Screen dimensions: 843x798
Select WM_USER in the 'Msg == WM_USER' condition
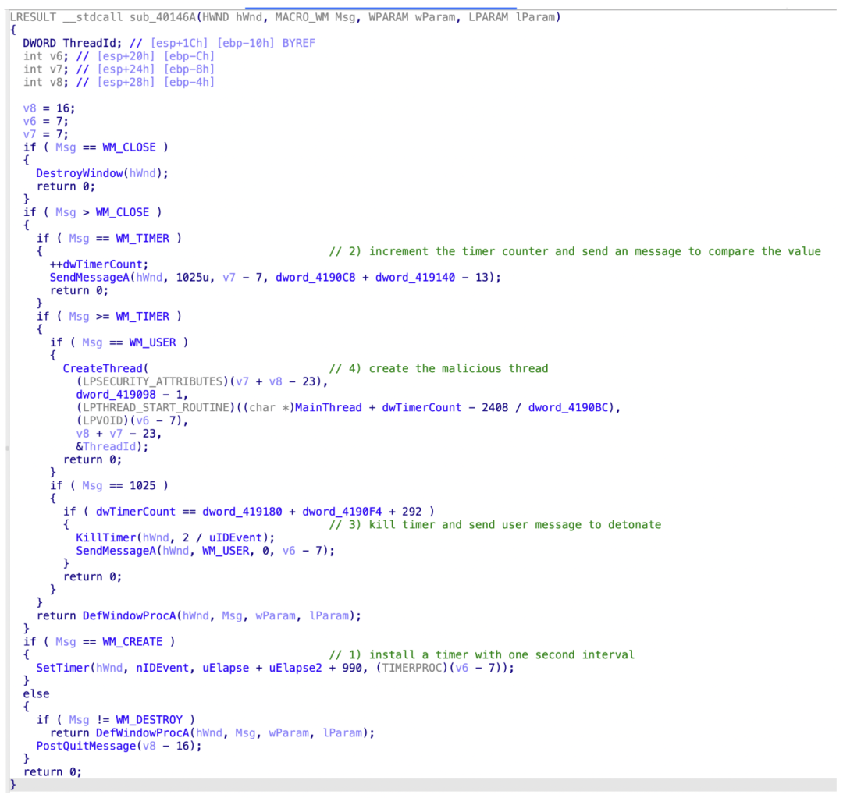click(x=152, y=342)
